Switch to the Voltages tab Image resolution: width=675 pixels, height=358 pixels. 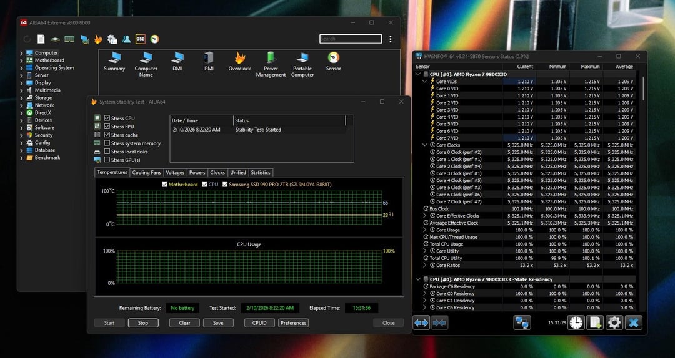click(x=175, y=173)
